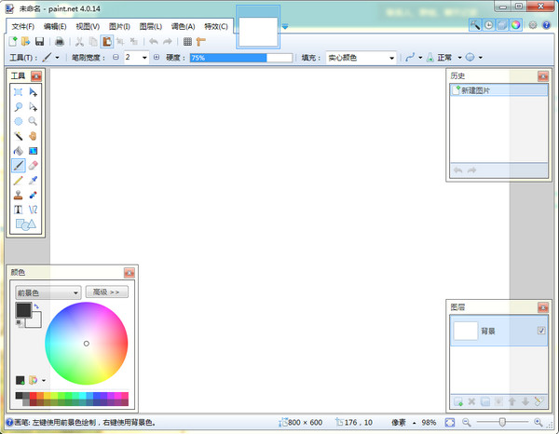Click the Print icon in toolbar
Image resolution: width=559 pixels, height=434 pixels.
point(60,41)
